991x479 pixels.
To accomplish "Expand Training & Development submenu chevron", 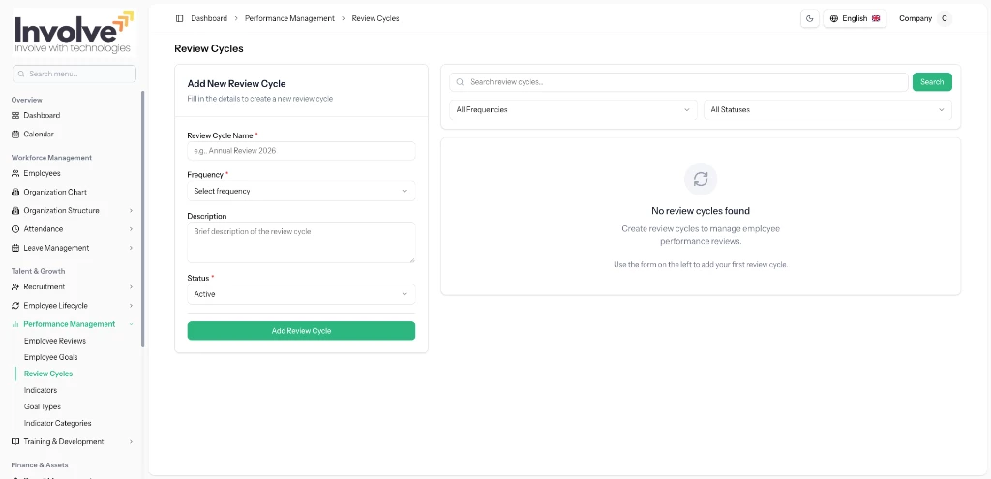I will click(x=131, y=441).
